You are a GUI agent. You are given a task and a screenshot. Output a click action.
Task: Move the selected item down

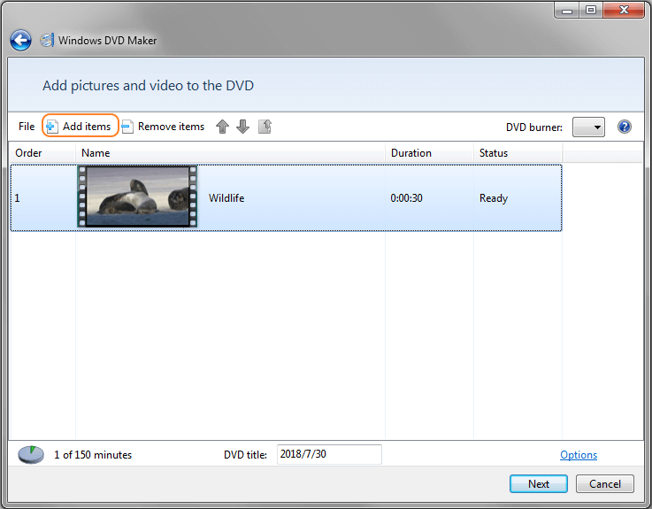point(242,127)
